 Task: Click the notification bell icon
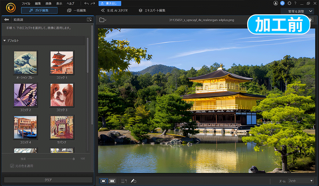click(x=282, y=3)
